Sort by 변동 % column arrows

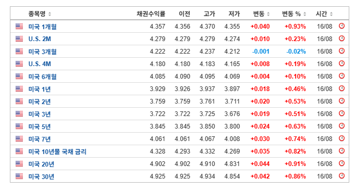(305, 14)
